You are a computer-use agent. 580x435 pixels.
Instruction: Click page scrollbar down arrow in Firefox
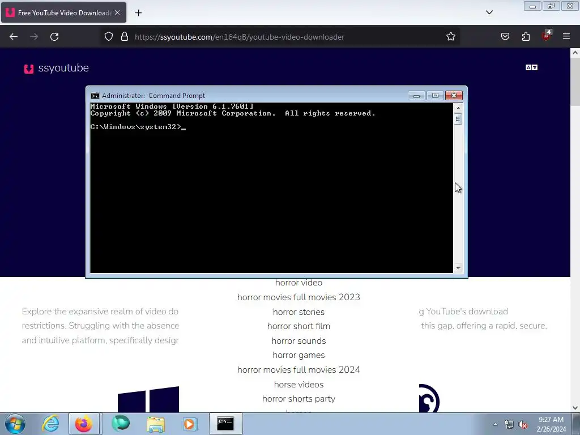[575, 408]
